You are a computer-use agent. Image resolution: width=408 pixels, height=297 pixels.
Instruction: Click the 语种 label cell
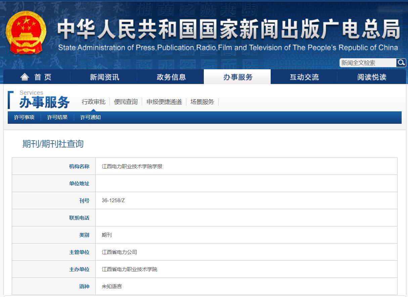tap(54, 286)
